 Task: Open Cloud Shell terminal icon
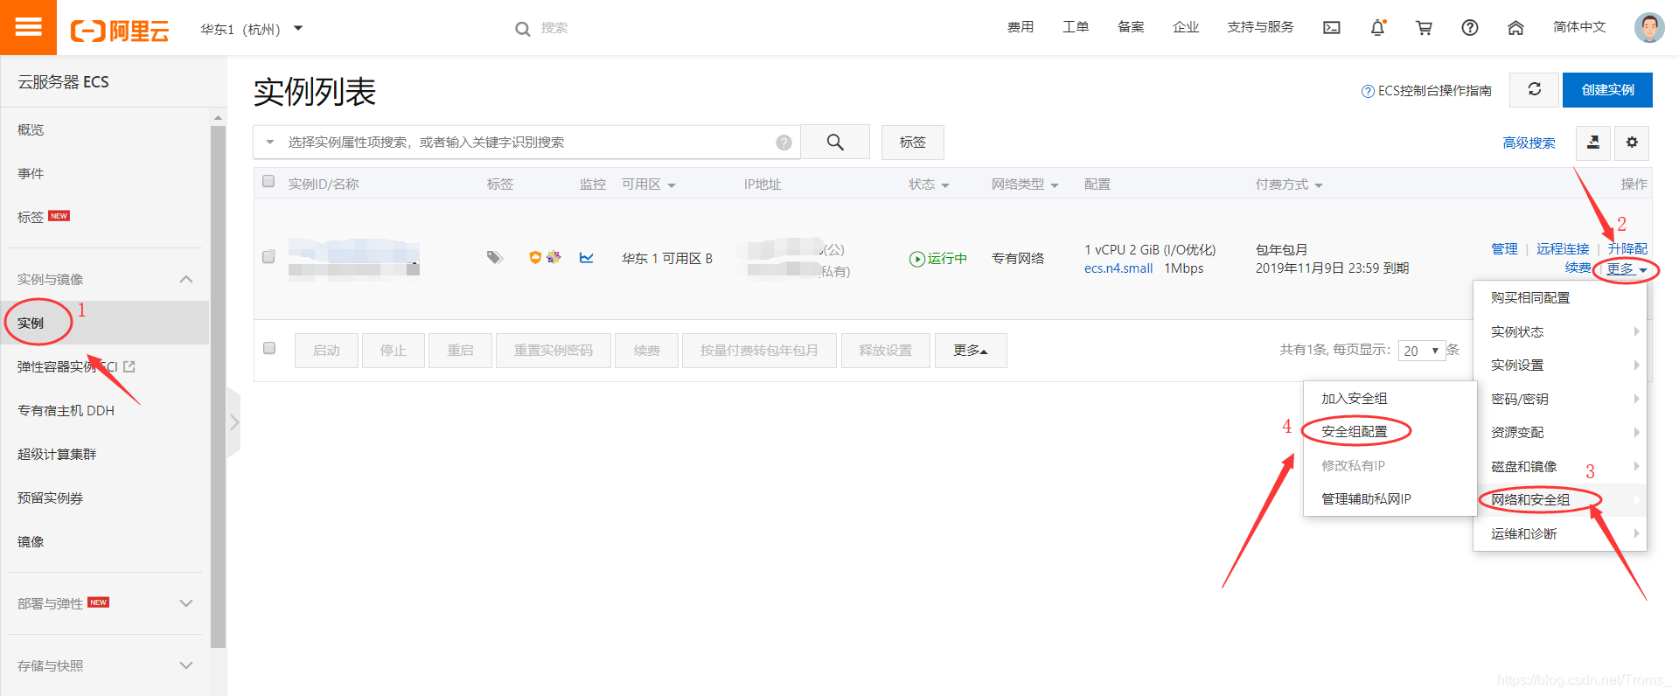(1331, 28)
